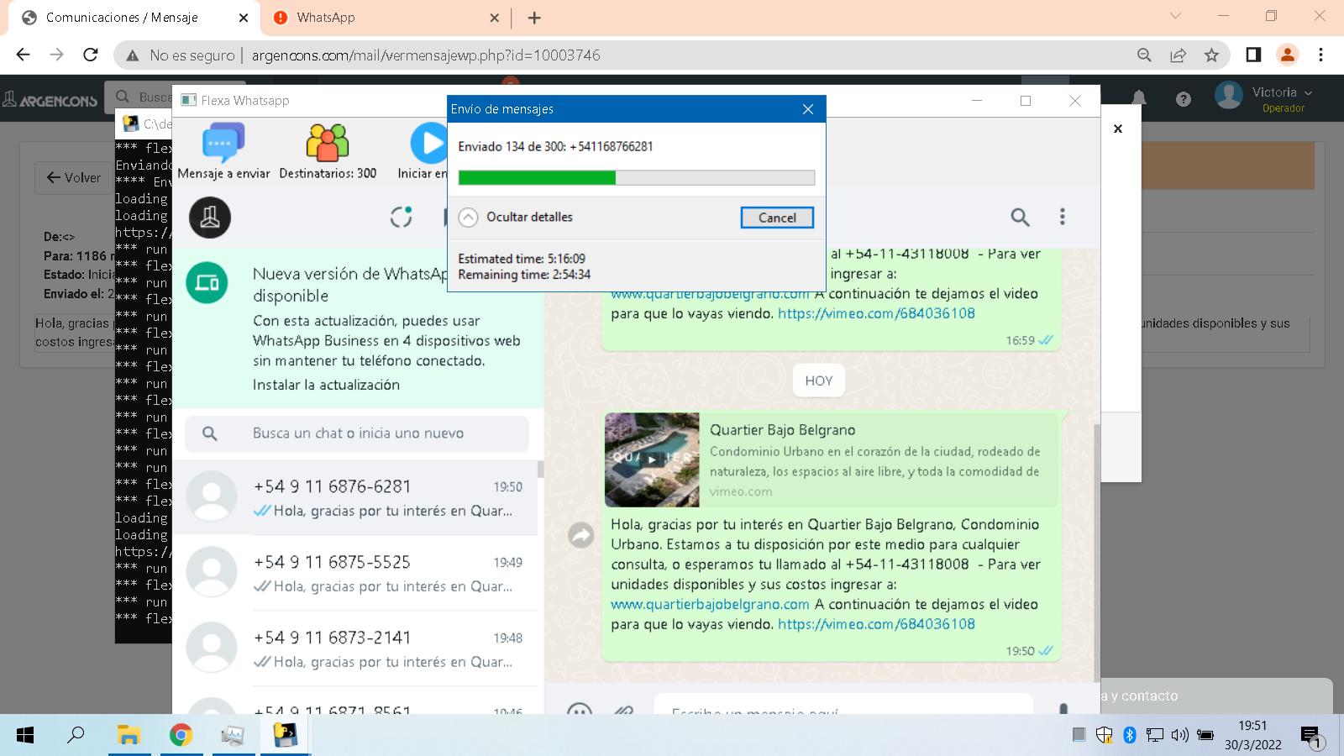Click the chat conversation scrollbar
The image size is (1344, 756).
1096,550
